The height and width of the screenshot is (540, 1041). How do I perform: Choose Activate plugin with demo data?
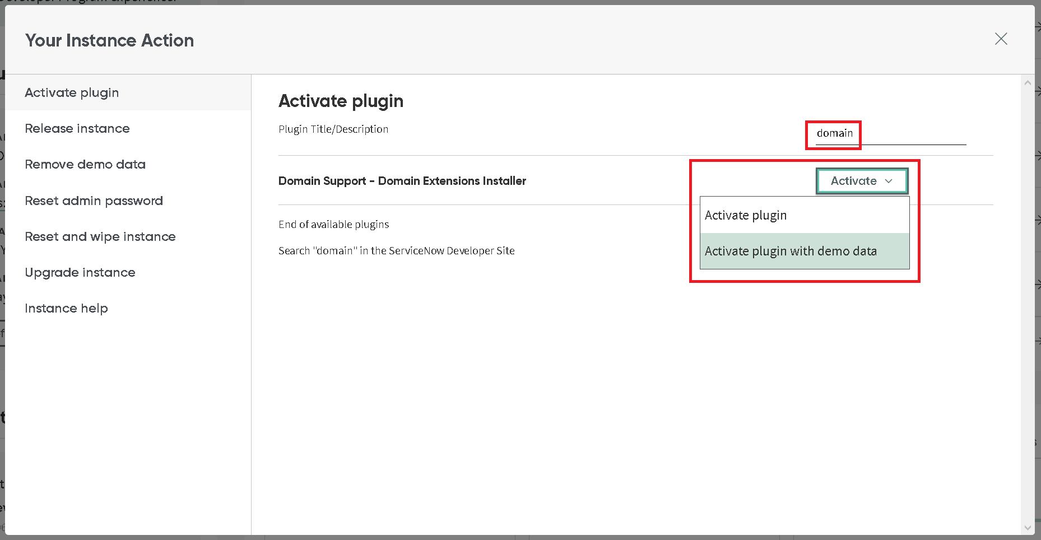[791, 251]
